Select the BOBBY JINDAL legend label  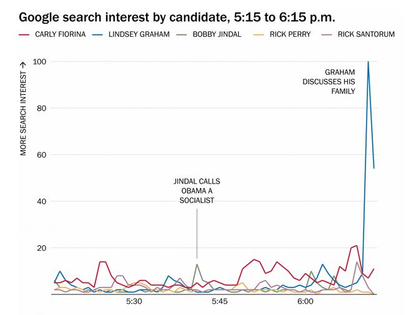click(x=217, y=34)
